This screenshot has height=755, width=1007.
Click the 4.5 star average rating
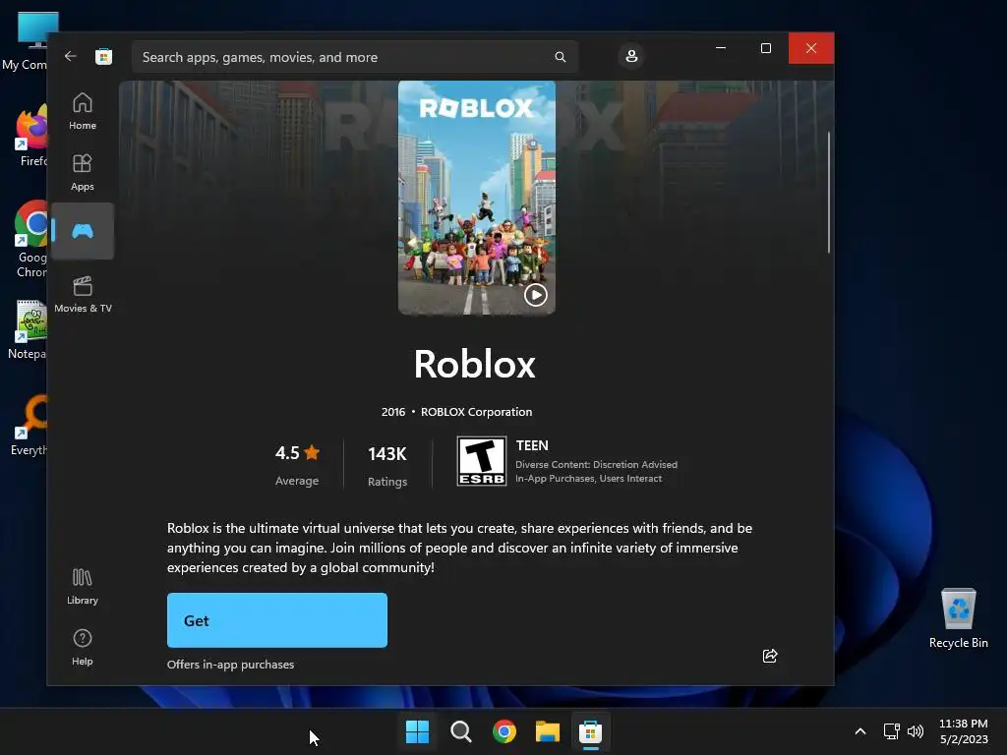(x=297, y=464)
